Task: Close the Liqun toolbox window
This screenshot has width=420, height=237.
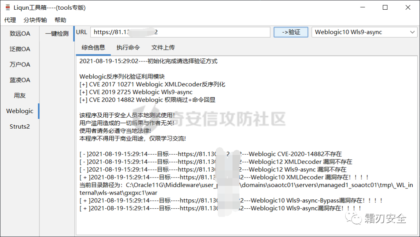Action: [x=408, y=7]
